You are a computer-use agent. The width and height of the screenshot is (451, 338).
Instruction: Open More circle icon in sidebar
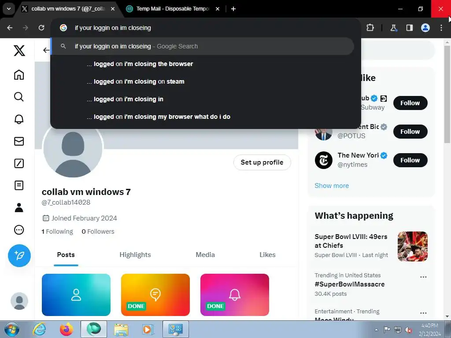pos(19,230)
